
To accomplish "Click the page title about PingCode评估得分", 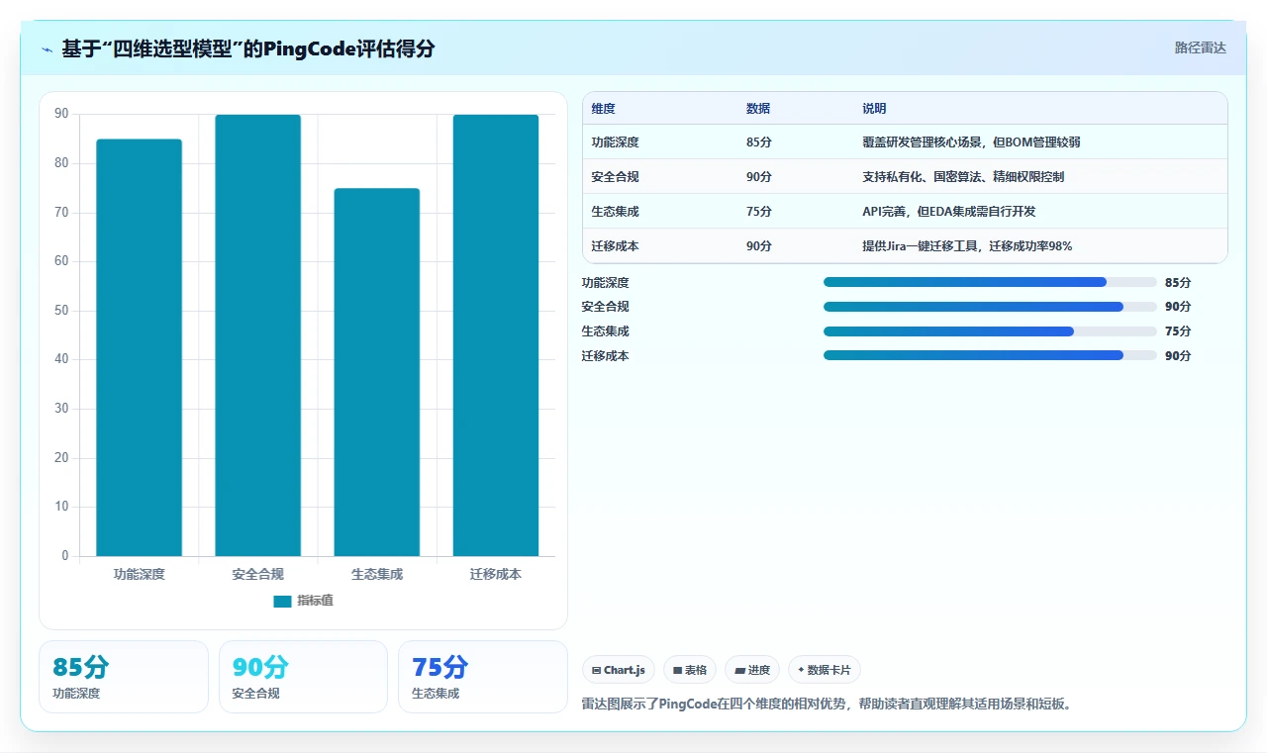I will [x=248, y=48].
